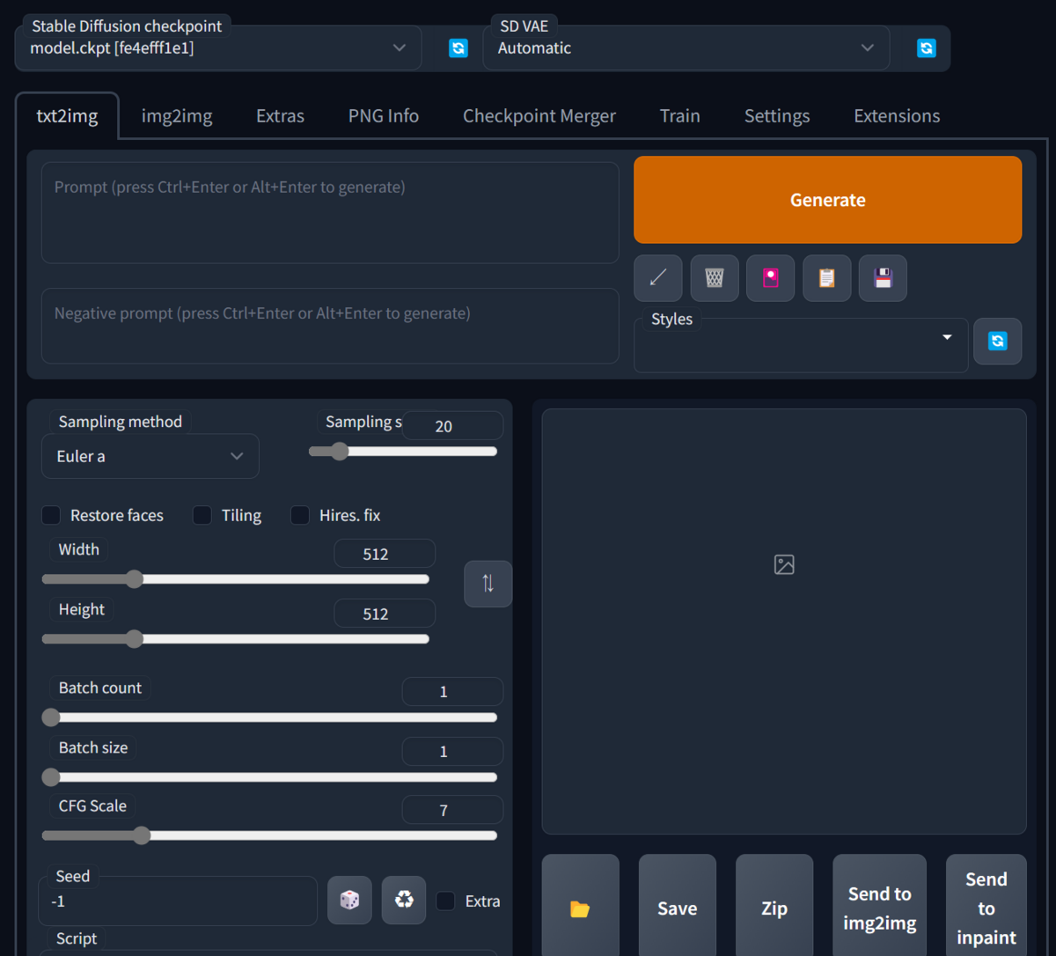Click the Sampling steps number field showing 20
The width and height of the screenshot is (1056, 956).
tap(452, 426)
